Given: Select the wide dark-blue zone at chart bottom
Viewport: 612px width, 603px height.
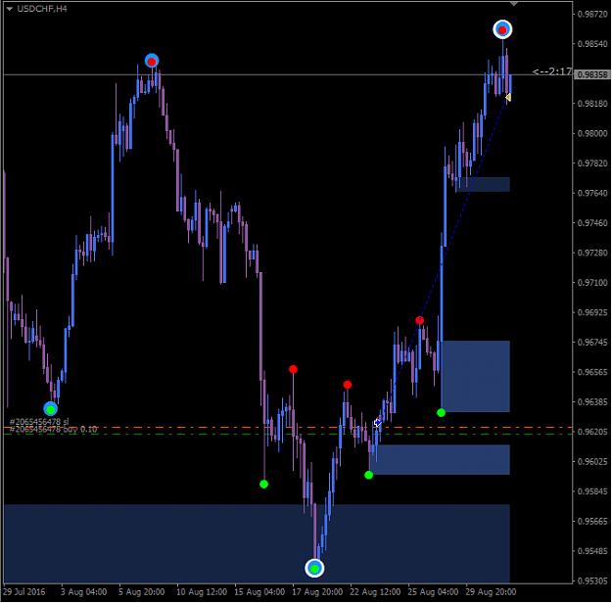Looking at the screenshot, I should 257,543.
